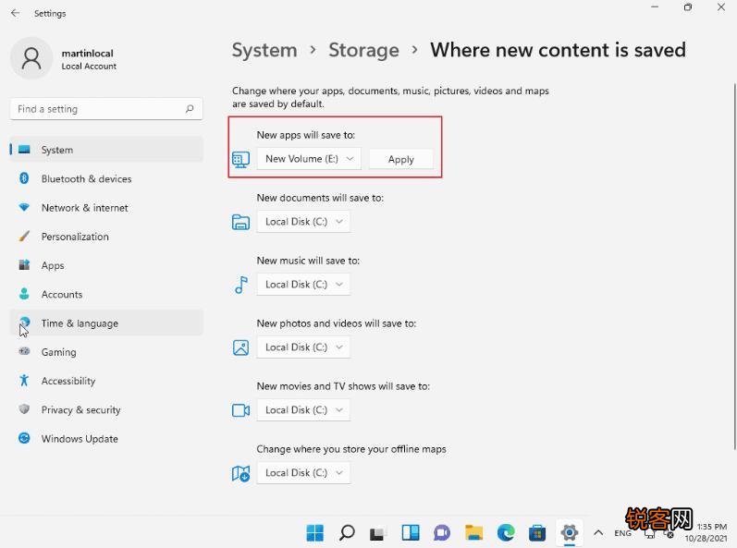The height and width of the screenshot is (548, 737).
Task: Open the new apps drive dropdown
Action: 309,159
